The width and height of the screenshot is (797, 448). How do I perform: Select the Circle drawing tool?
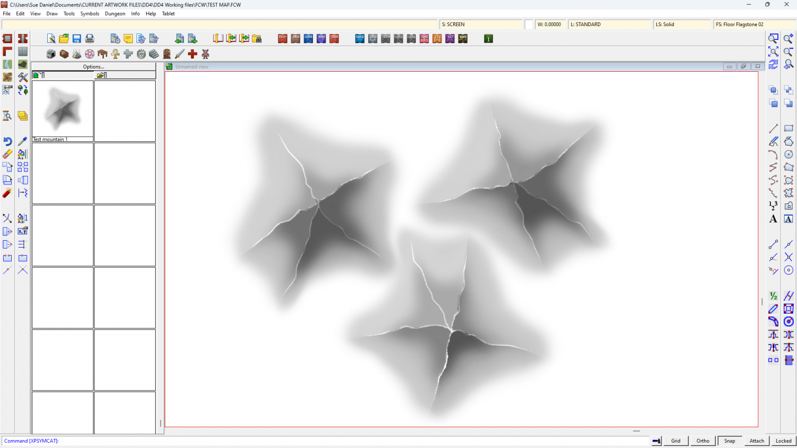click(x=788, y=154)
